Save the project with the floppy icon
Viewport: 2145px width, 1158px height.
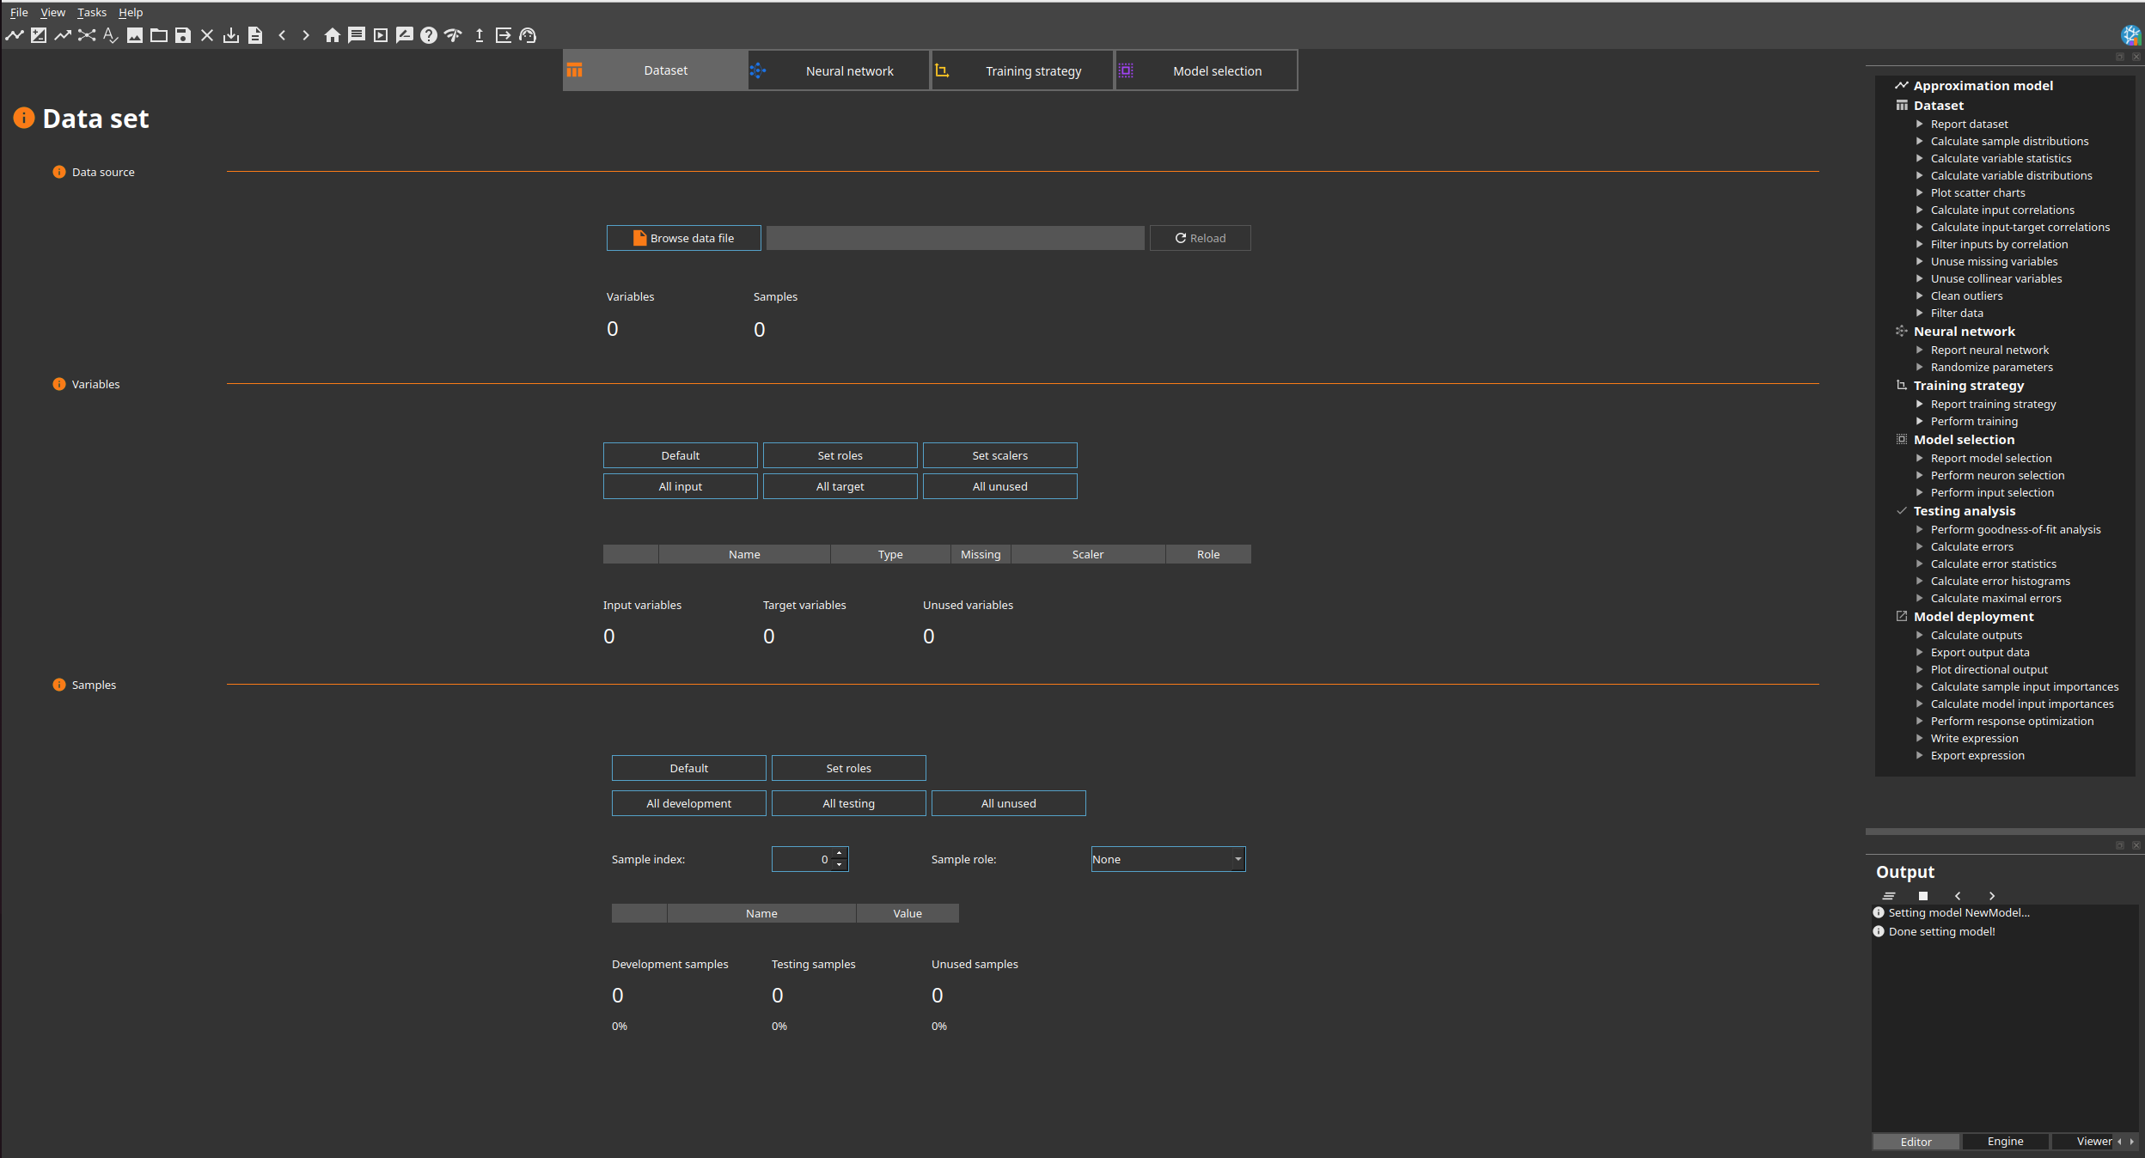point(183,35)
